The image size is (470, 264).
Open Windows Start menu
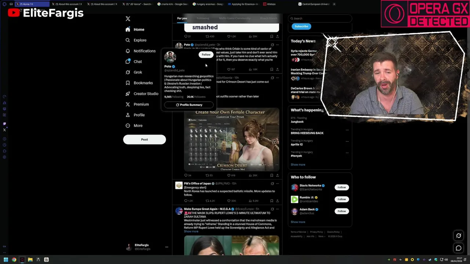pyautogui.click(x=6, y=260)
